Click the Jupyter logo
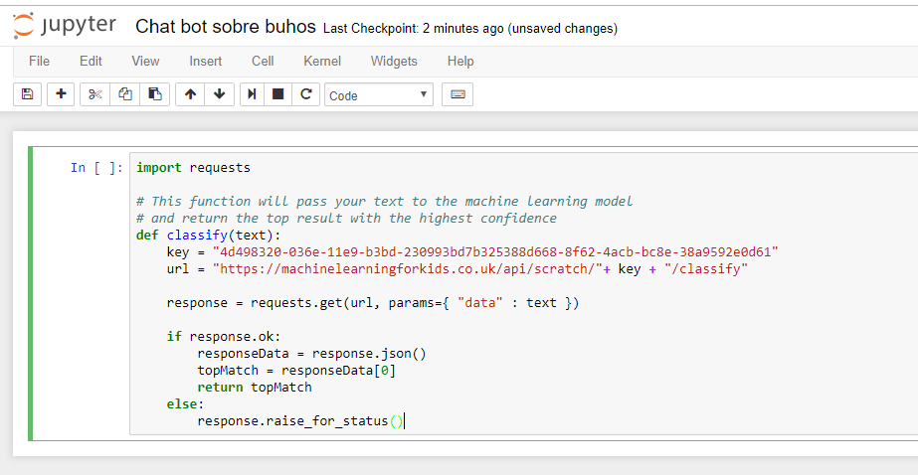 point(65,26)
